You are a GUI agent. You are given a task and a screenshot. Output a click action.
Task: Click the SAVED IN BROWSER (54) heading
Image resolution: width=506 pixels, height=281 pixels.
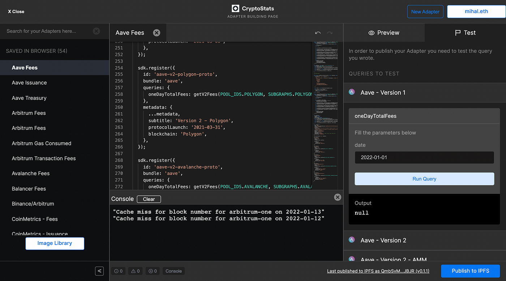pyautogui.click(x=37, y=51)
